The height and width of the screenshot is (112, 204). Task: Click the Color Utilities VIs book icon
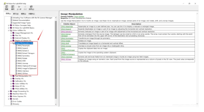point(13,84)
